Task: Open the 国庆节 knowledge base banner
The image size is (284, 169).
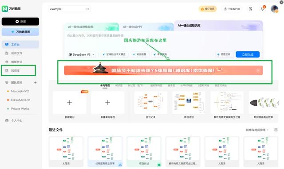Action: click(163, 70)
